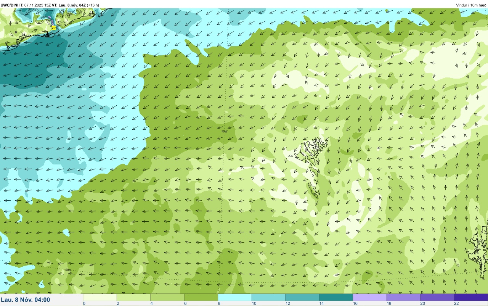Viewport: 488px width, 306px height.
Task: Click the 8–10 light cyan legend swatch
Action: coord(235,297)
